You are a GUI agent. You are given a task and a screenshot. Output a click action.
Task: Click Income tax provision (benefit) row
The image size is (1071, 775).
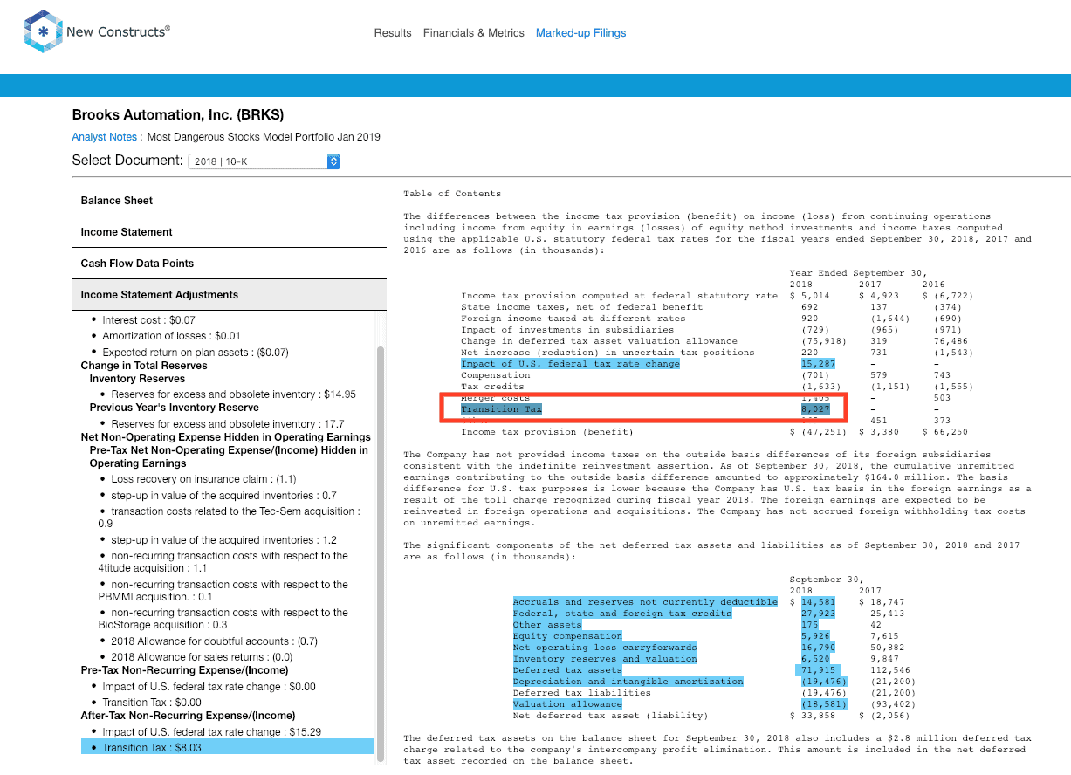714,432
